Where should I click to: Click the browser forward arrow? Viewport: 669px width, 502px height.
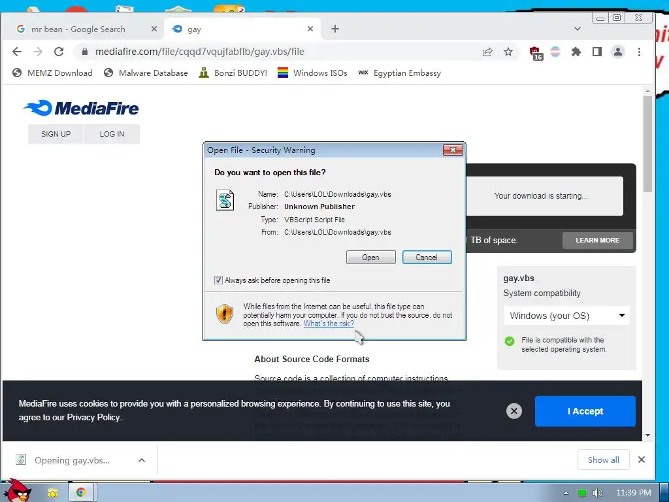tap(37, 52)
